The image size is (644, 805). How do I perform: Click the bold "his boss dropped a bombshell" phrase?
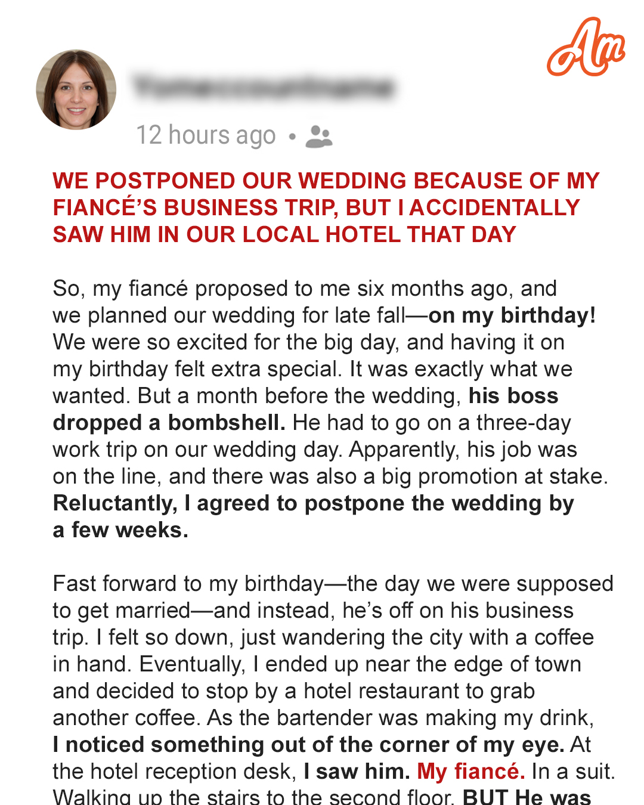[305, 409]
